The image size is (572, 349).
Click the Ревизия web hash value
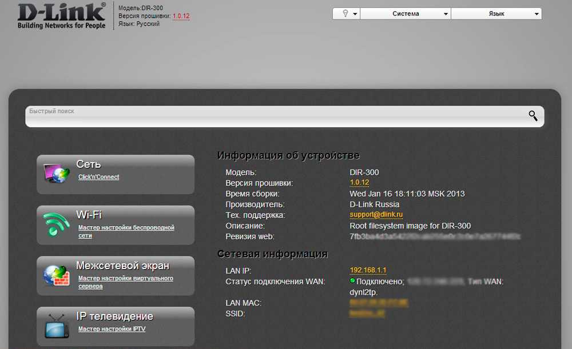[x=435, y=237]
